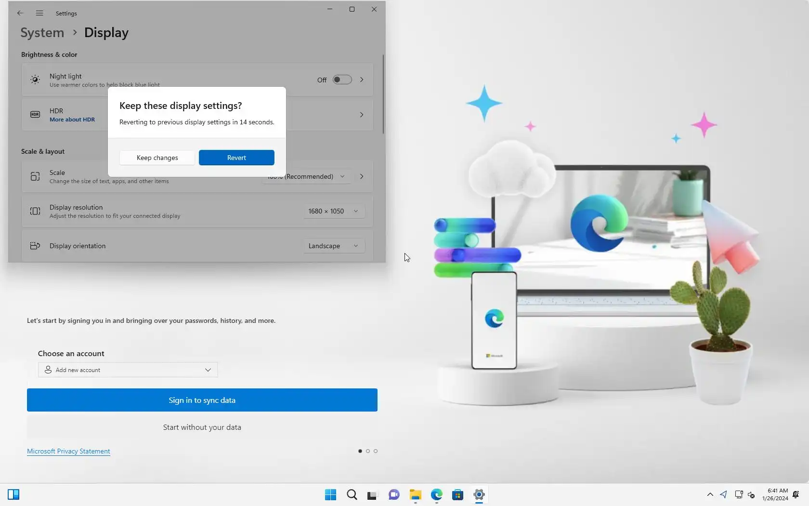
Task: Open the Display resolution 1680 × 1050 dropdown
Action: tap(334, 211)
